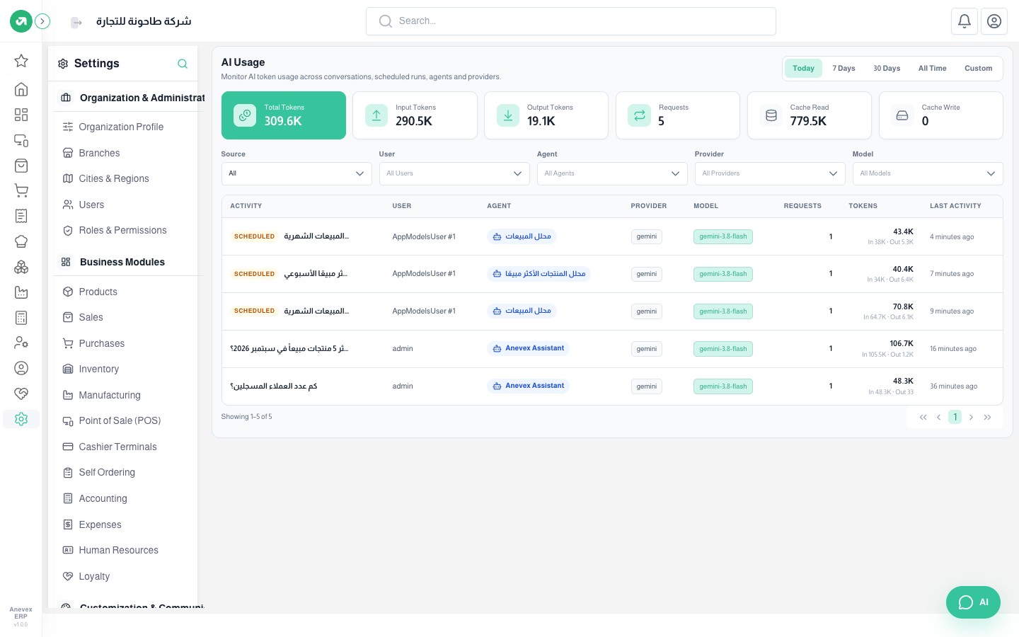Expand the All Models dropdown
This screenshot has height=637, width=1019.
click(x=928, y=173)
